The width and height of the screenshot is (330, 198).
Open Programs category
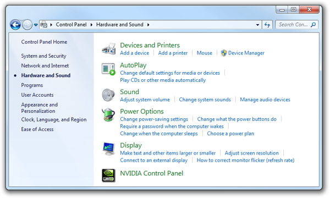(32, 85)
